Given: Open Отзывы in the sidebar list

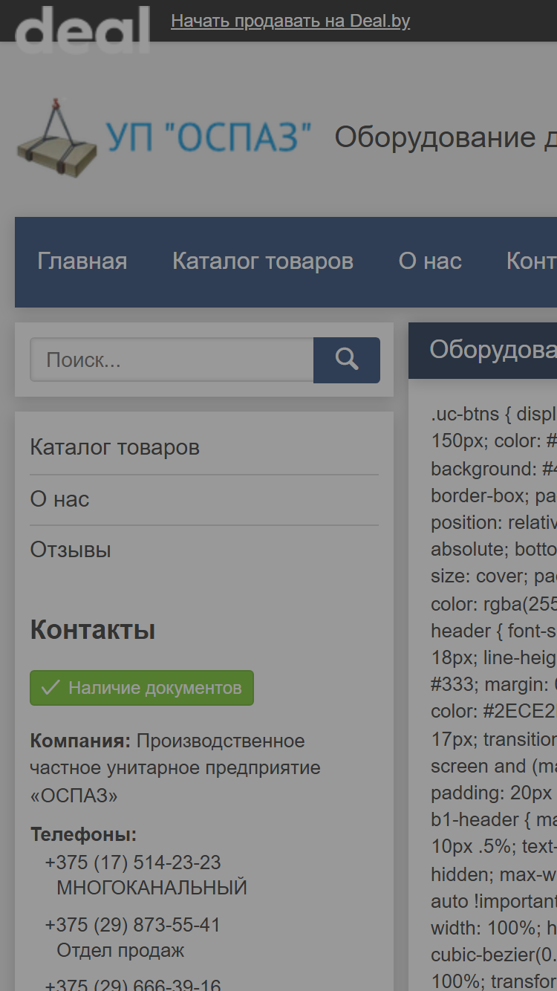Looking at the screenshot, I should (x=71, y=550).
